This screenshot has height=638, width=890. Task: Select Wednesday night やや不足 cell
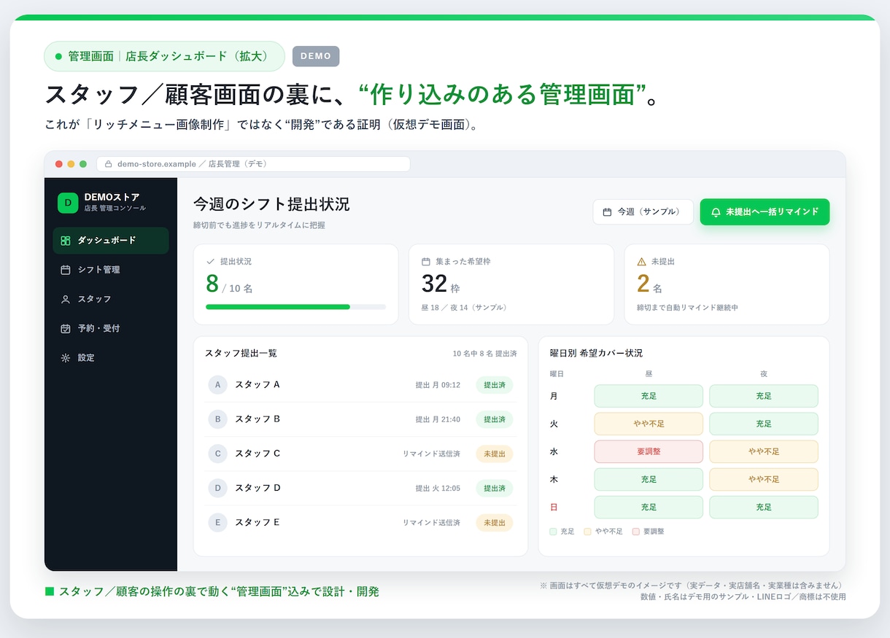coord(764,451)
